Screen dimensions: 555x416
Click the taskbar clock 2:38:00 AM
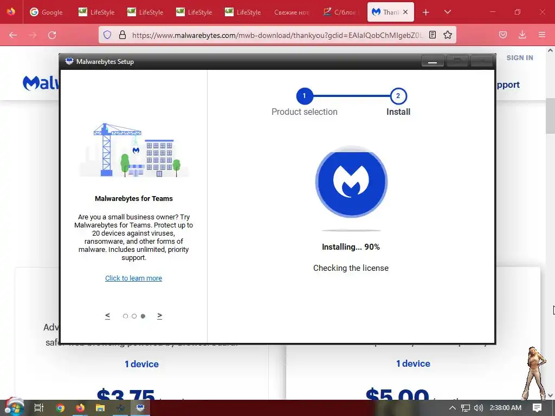click(x=506, y=408)
